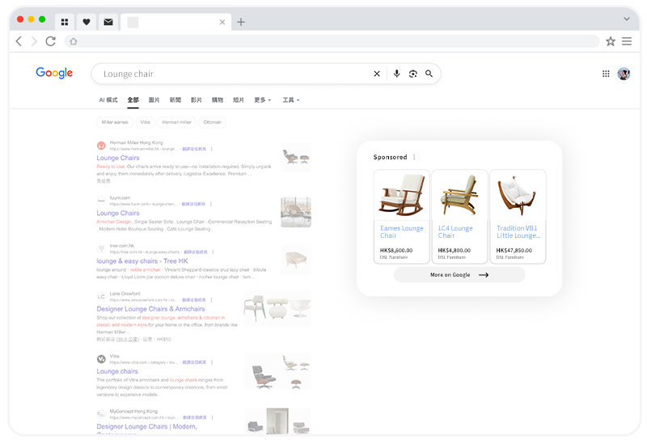Click the fuurn.com result thumbnail
This screenshot has height=440, width=647.
296,212
